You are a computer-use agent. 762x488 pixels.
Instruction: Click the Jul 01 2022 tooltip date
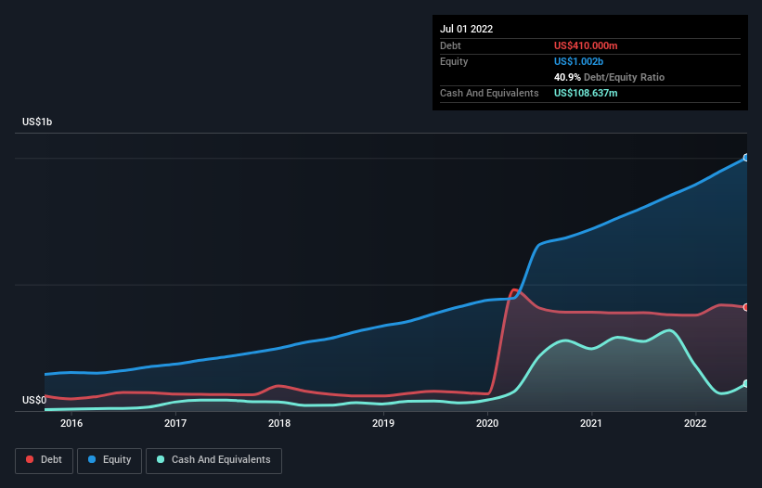click(467, 29)
